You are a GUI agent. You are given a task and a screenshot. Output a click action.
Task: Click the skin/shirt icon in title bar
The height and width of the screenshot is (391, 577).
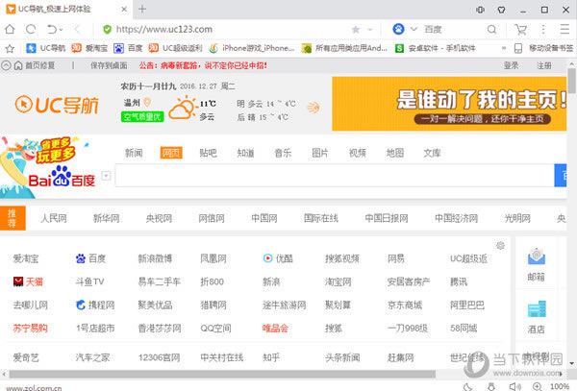tap(501, 10)
